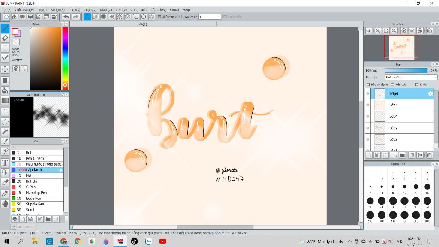Open the add-brush dropdown in Cọ panel

(x=31, y=219)
